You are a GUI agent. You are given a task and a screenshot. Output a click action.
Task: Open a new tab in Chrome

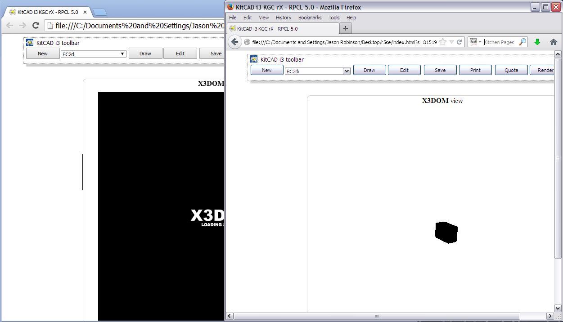[x=100, y=12]
